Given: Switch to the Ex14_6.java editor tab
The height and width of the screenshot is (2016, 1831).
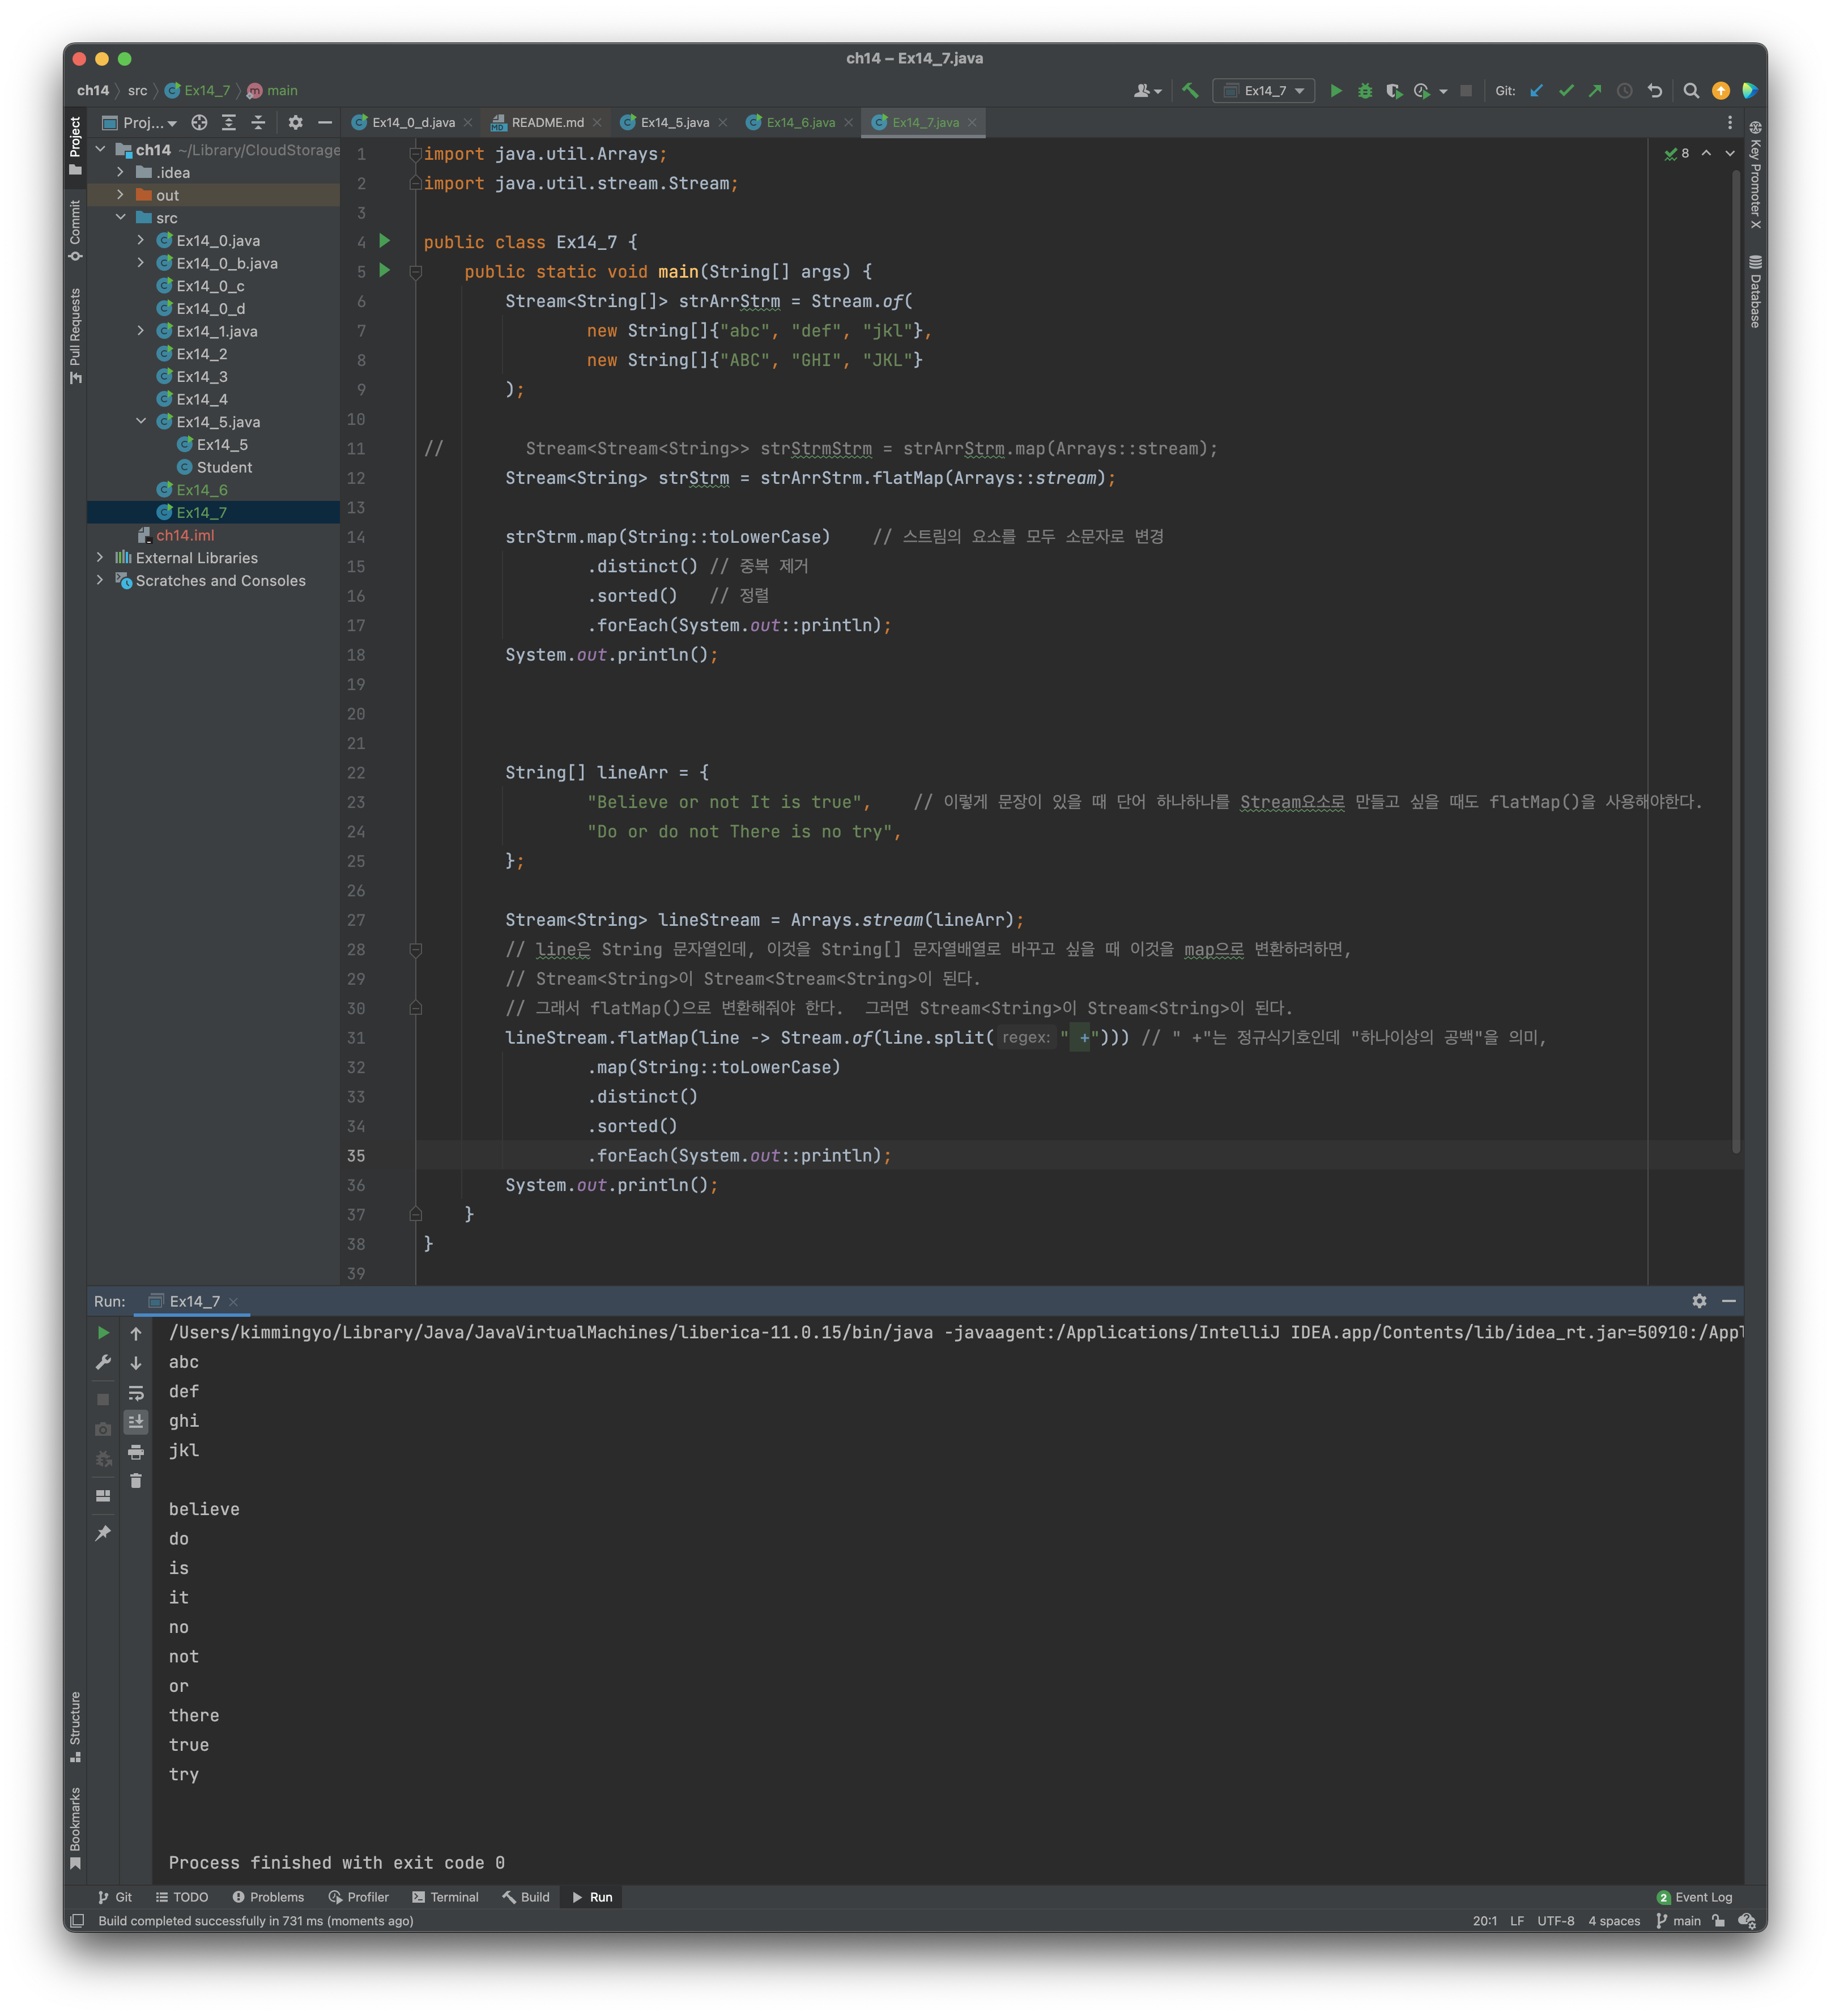Looking at the screenshot, I should coord(799,122).
